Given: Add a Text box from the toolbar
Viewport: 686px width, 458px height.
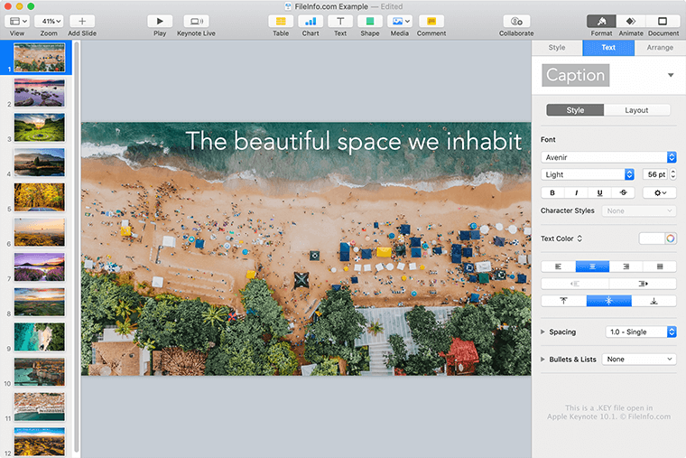Looking at the screenshot, I should 340,21.
